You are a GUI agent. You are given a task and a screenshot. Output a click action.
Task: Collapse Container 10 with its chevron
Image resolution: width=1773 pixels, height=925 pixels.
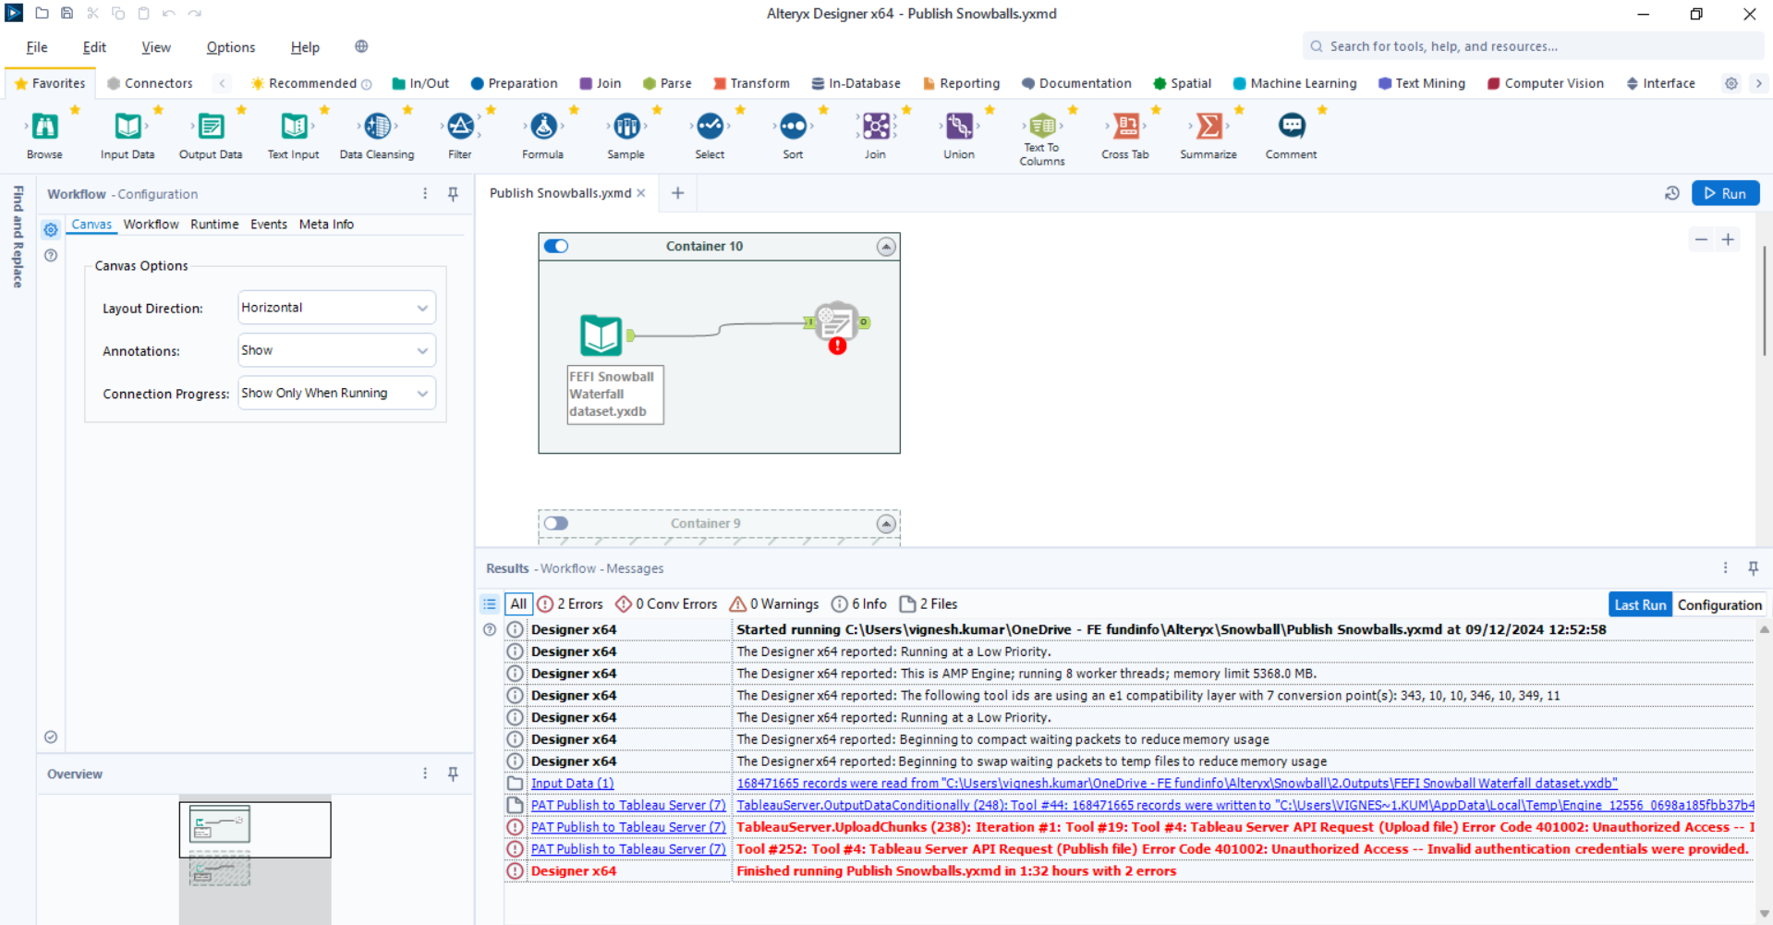886,246
